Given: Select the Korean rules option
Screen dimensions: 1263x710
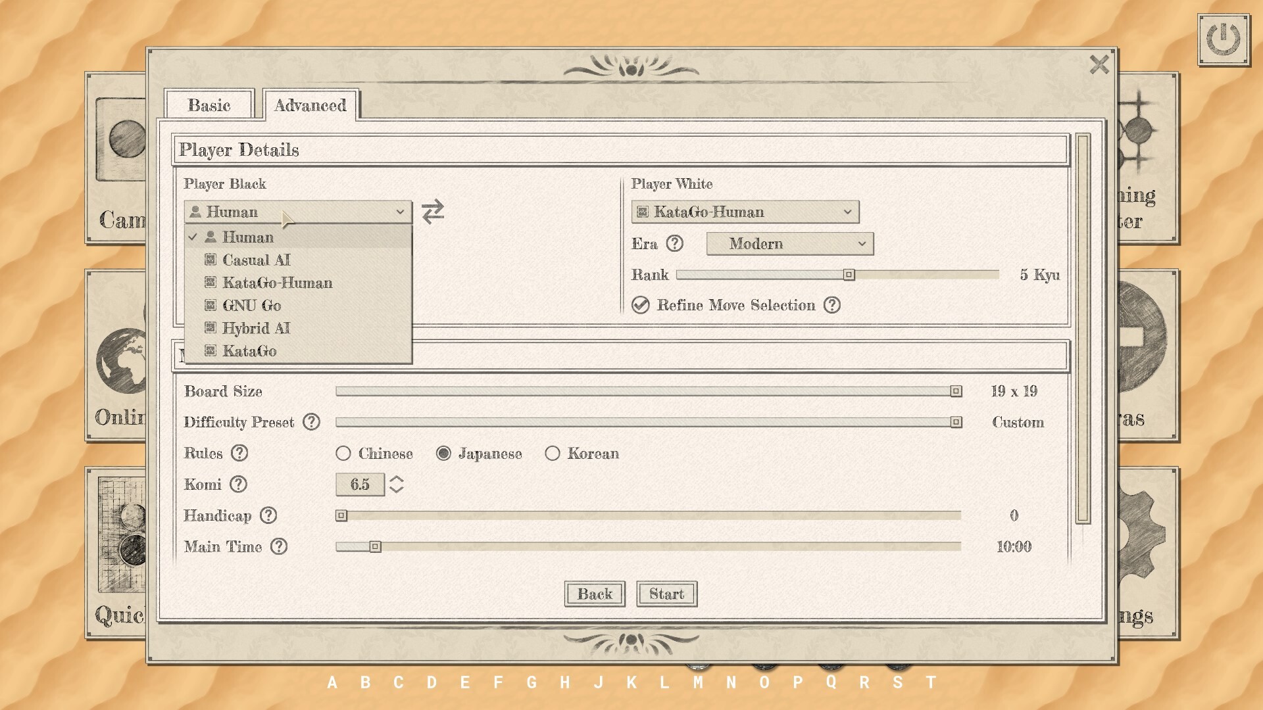Looking at the screenshot, I should tap(553, 454).
